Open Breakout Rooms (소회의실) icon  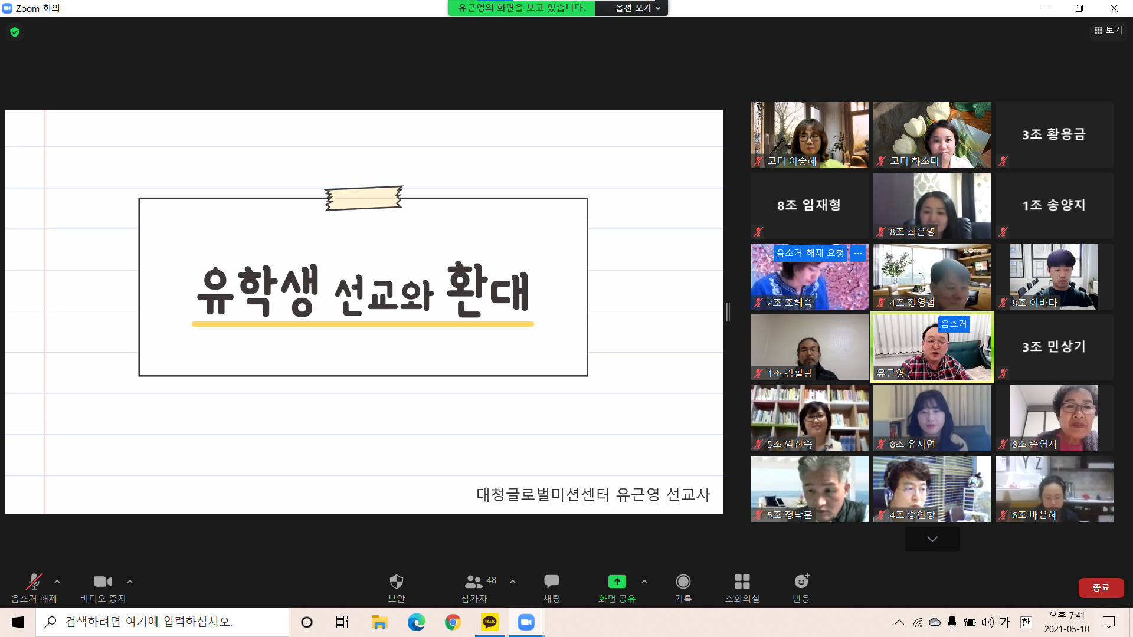click(742, 582)
